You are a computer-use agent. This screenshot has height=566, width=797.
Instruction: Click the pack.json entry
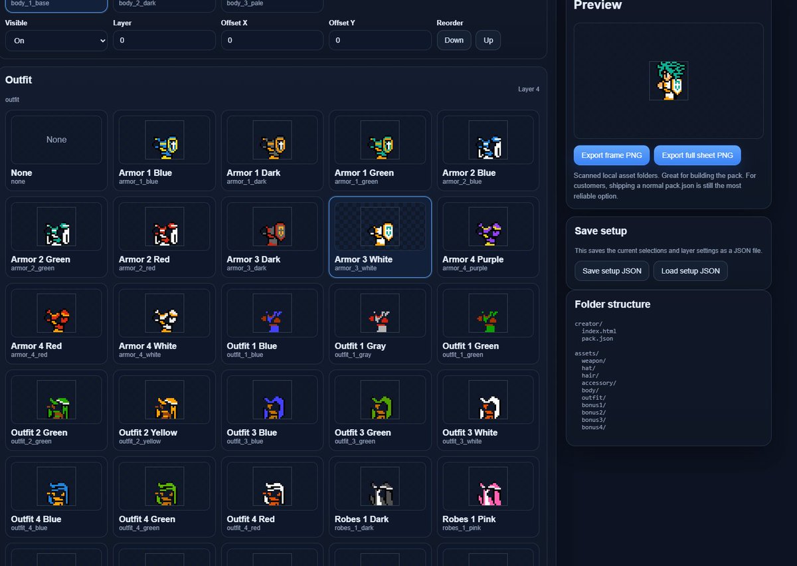point(597,338)
